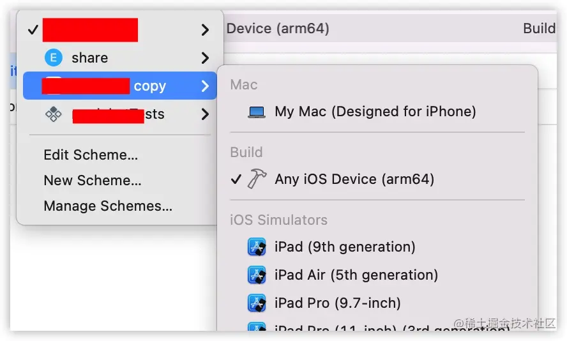Click the simulator icon for iPad (9th generation)
Image resolution: width=567 pixels, height=341 pixels.
(257, 247)
